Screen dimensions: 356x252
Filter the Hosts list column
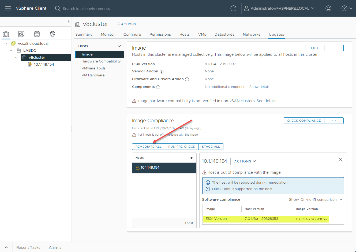coord(192,158)
